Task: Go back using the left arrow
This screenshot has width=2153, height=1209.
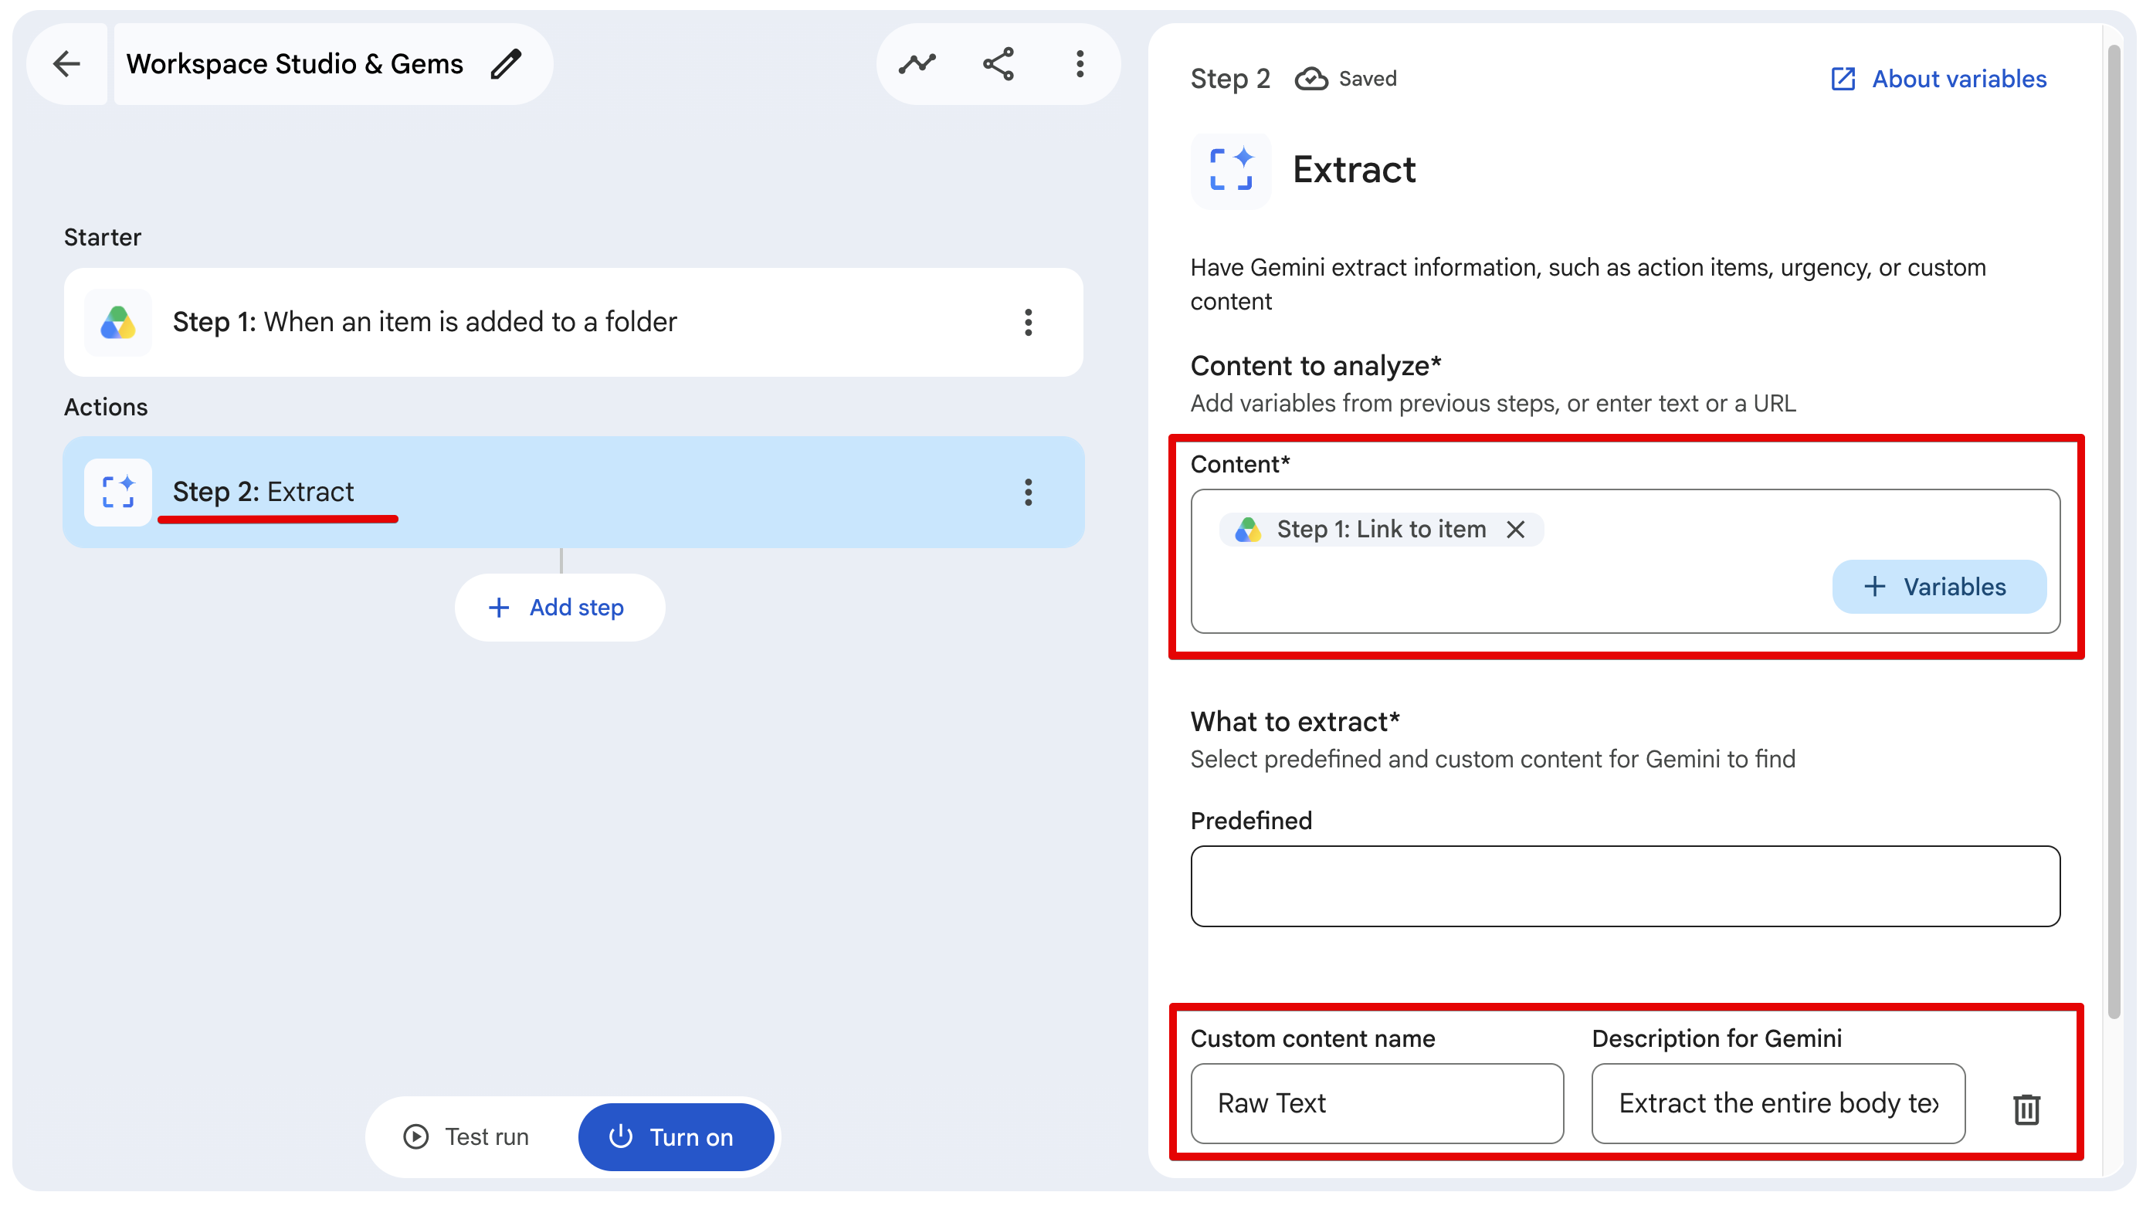Action: pos(66,63)
